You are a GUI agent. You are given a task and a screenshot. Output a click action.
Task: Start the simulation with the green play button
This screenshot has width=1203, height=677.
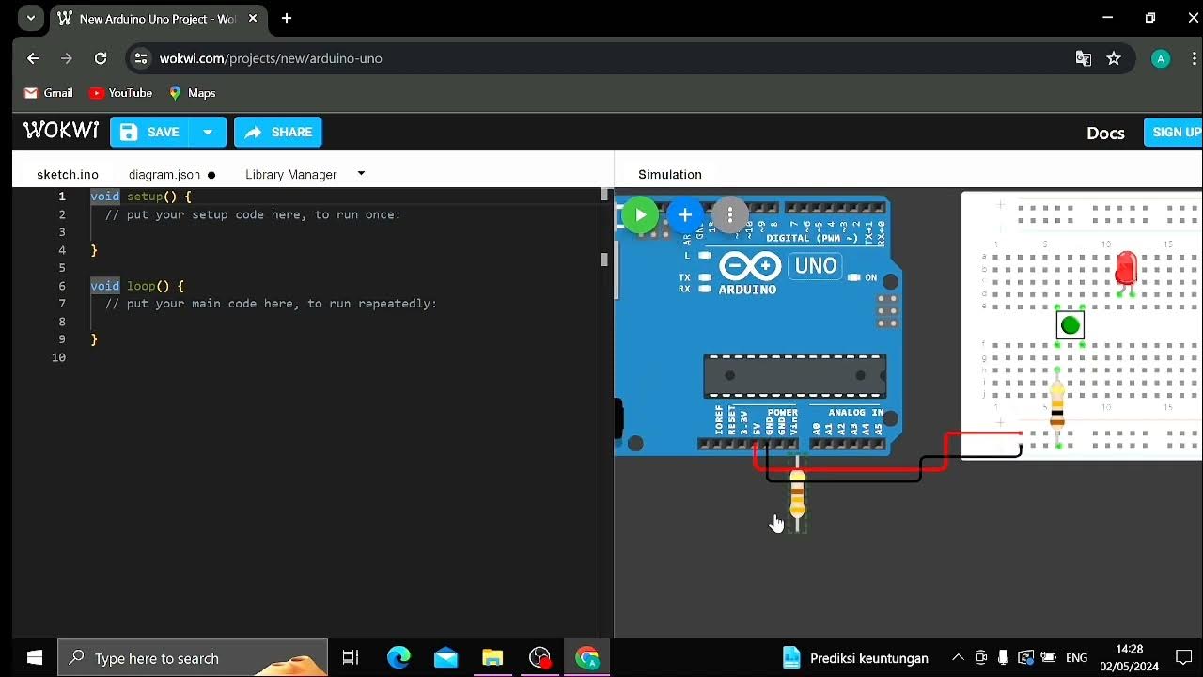(x=640, y=215)
